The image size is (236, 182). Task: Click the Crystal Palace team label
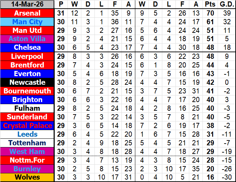(27, 126)
